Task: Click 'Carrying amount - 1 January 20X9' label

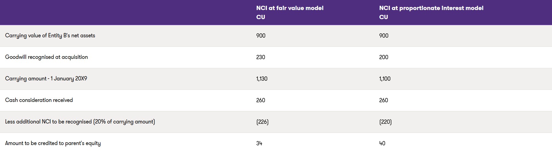Action: 46,79
